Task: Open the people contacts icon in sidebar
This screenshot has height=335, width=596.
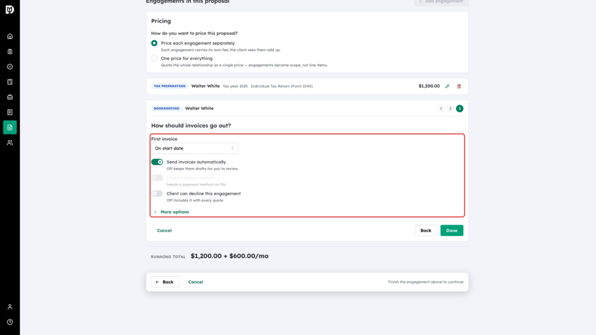Action: tap(10, 143)
